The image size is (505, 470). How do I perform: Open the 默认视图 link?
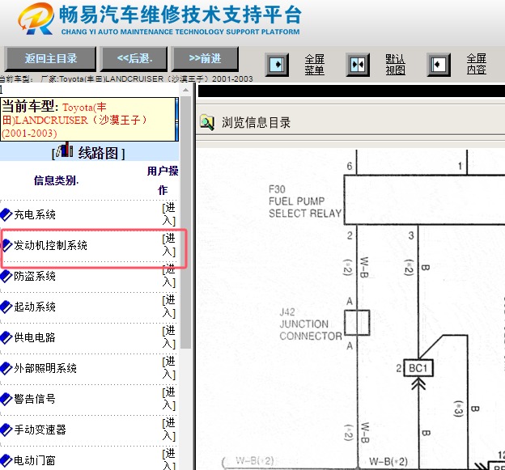tap(395, 65)
